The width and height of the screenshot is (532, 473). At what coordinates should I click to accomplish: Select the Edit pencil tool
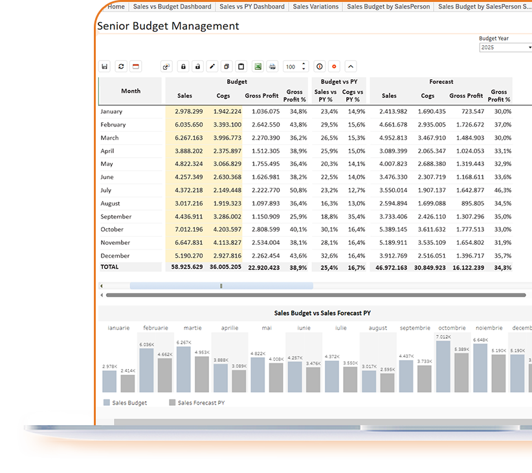[x=212, y=67]
